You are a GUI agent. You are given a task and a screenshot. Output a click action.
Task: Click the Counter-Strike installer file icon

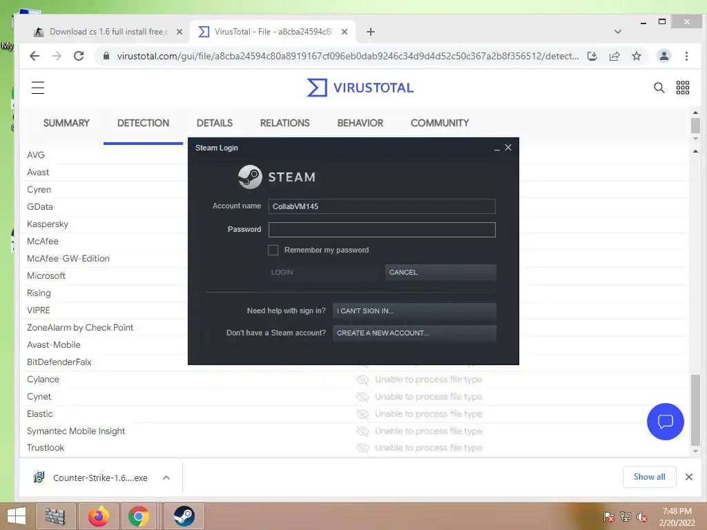(39, 477)
